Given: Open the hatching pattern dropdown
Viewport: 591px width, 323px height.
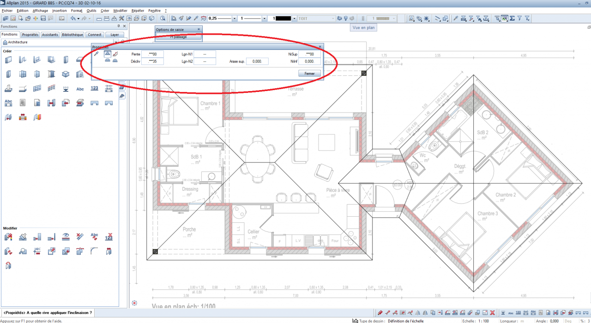Looking at the screenshot, I should pos(394,18).
